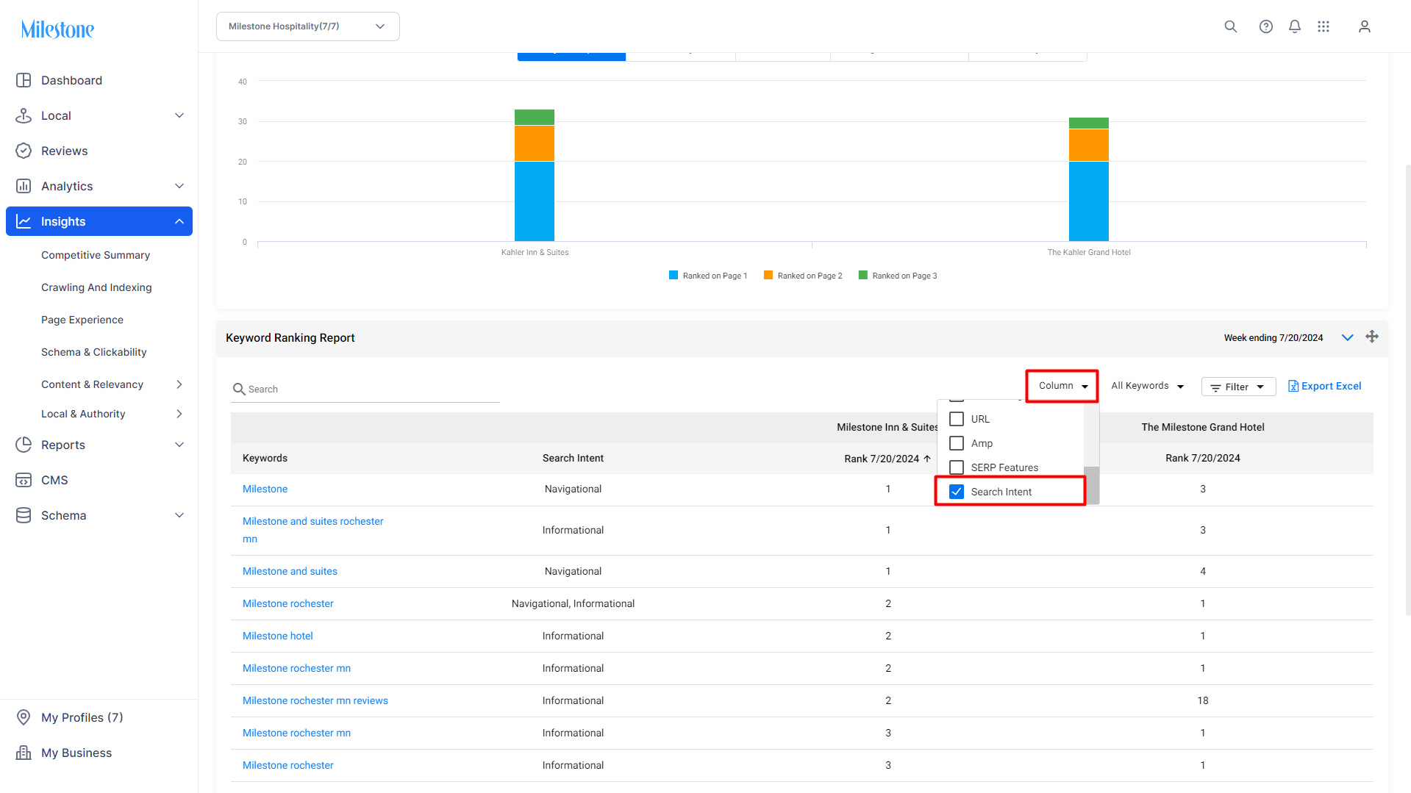Open the Milestone and suites keyword link
Screen dimensions: 1411x793
[x=290, y=571]
